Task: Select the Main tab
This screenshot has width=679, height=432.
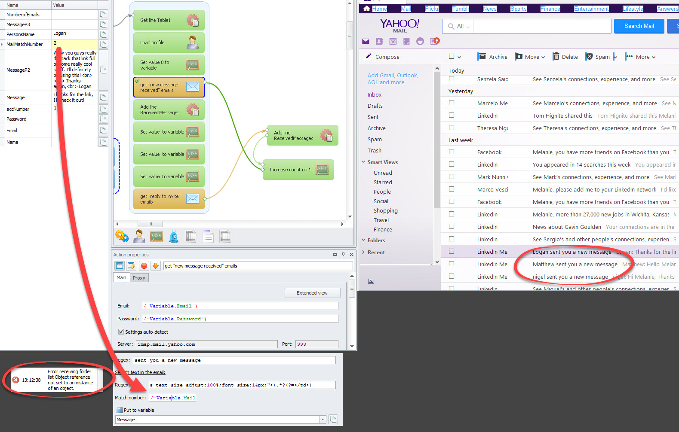Action: click(121, 277)
